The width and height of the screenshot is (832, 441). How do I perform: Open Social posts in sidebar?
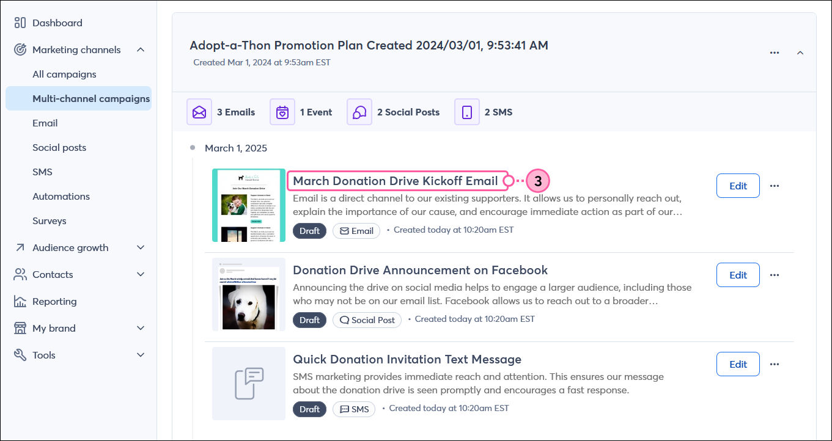pos(59,147)
